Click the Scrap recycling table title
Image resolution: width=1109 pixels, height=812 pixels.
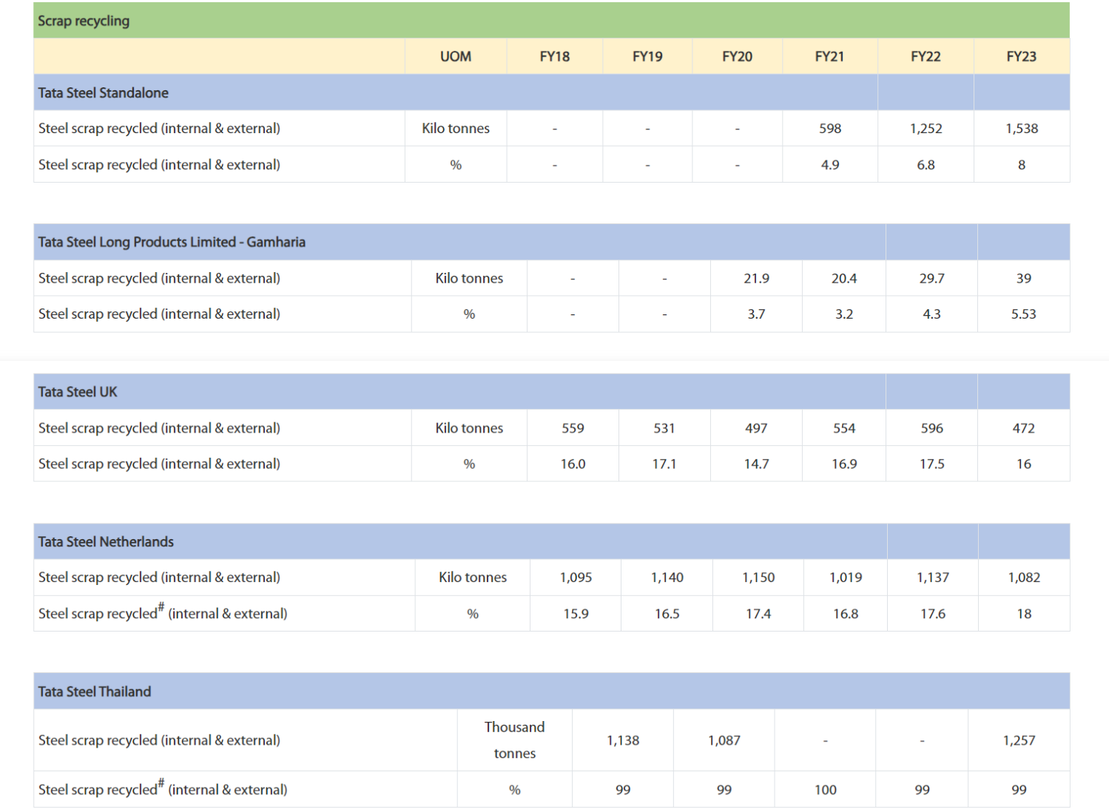[x=84, y=21]
